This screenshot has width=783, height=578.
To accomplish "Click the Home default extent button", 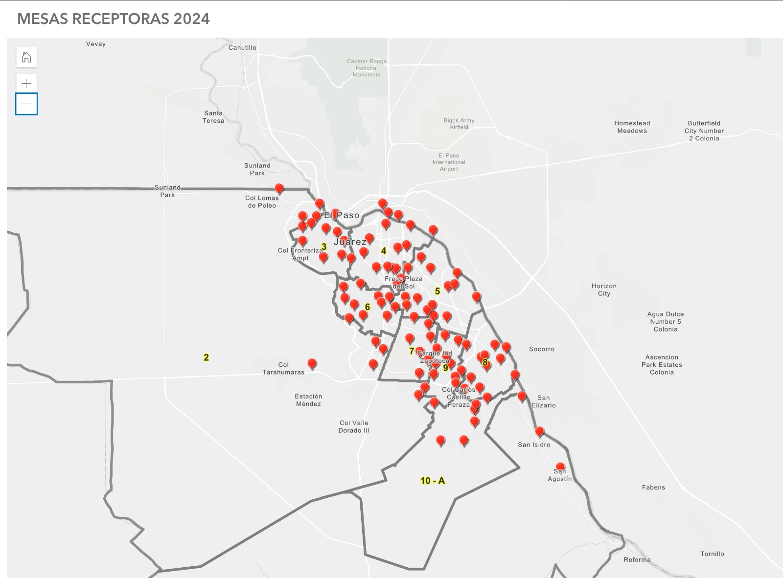I will (x=26, y=58).
